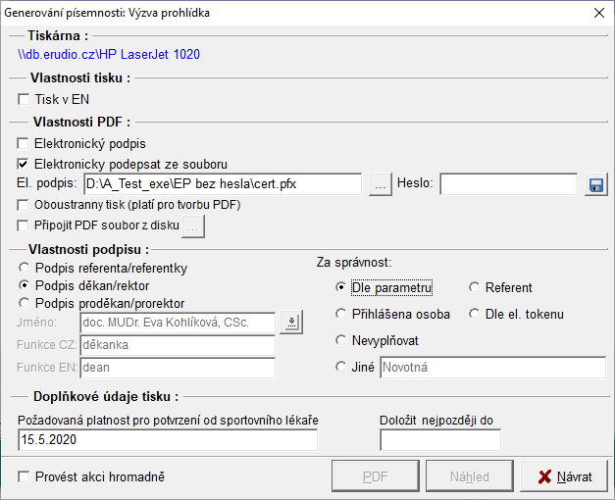615x500 pixels.
Task: Select the Nevyplňovat radio button
Action: pos(341,340)
